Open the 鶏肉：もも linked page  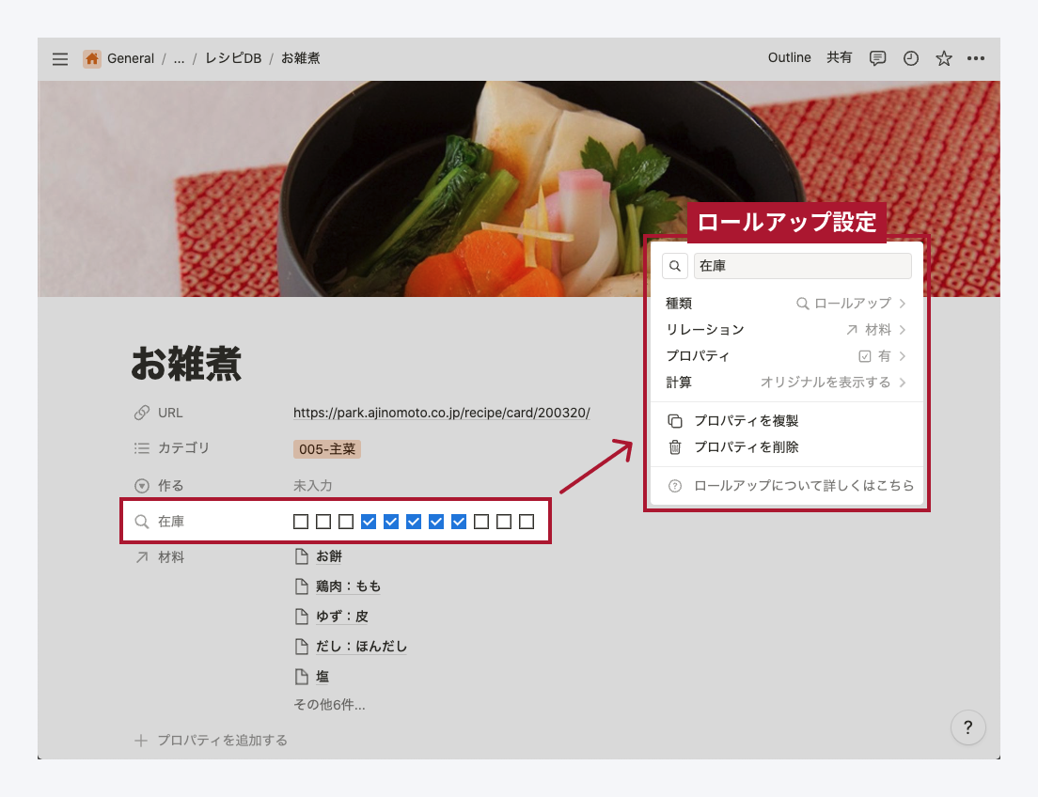348,586
